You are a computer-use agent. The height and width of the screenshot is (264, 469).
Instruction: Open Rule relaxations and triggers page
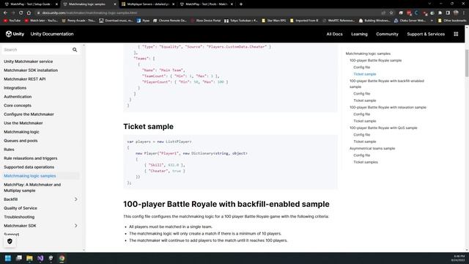tap(31, 158)
